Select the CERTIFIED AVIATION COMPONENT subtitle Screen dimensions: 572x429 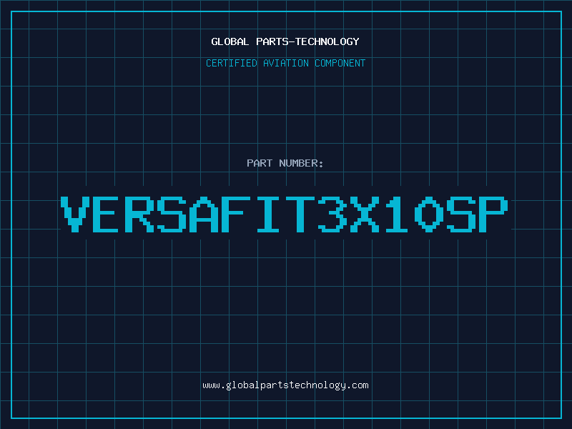pos(285,63)
